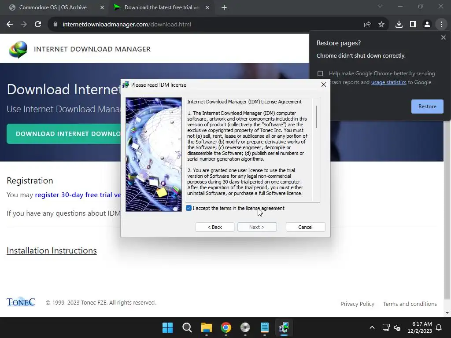Open a new Chrome tab

coord(224,7)
